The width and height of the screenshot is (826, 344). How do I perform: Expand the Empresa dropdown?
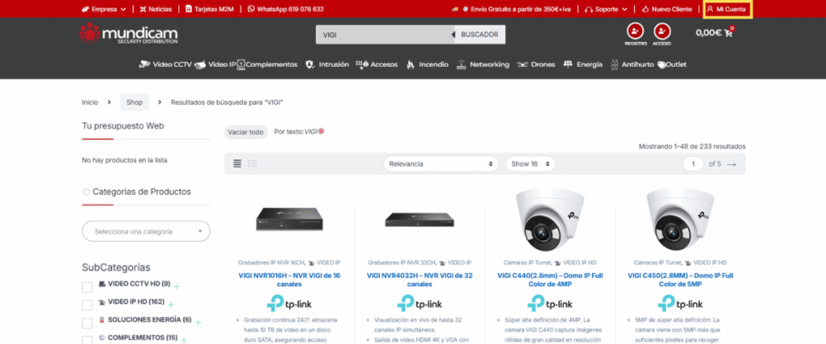tap(104, 9)
